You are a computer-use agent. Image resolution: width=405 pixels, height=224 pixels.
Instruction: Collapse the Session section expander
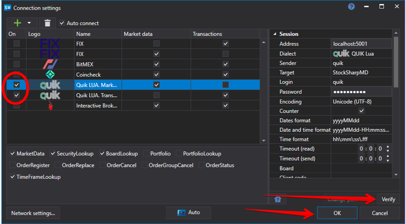(274, 34)
